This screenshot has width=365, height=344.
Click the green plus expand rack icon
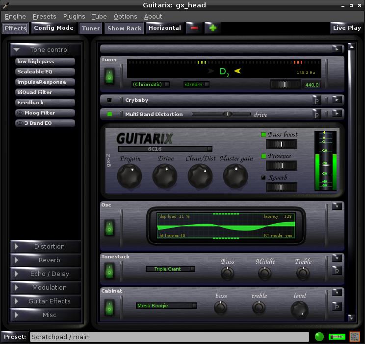pos(213,28)
